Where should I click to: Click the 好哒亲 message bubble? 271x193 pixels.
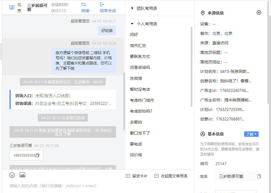(107, 31)
